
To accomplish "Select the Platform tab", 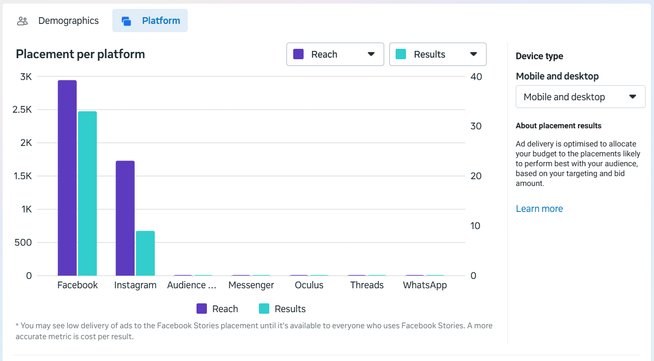I will click(x=161, y=21).
